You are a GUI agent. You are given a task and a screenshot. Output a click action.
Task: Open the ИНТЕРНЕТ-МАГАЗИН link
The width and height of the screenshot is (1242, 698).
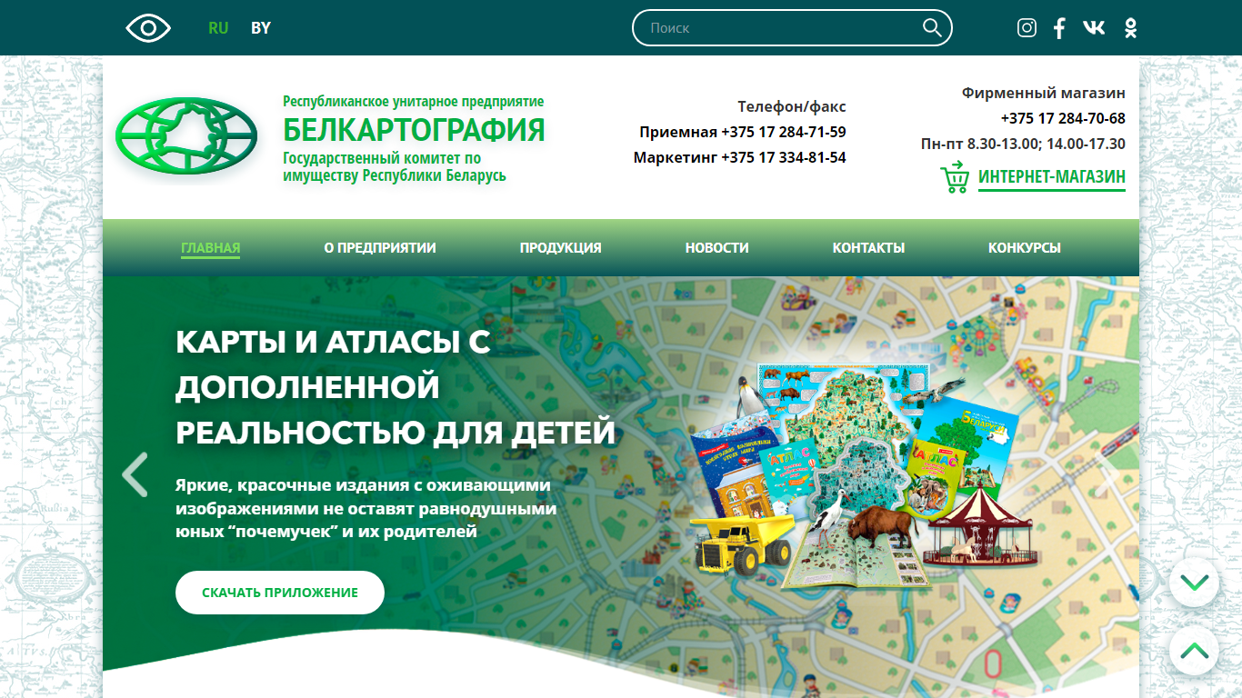click(1052, 177)
